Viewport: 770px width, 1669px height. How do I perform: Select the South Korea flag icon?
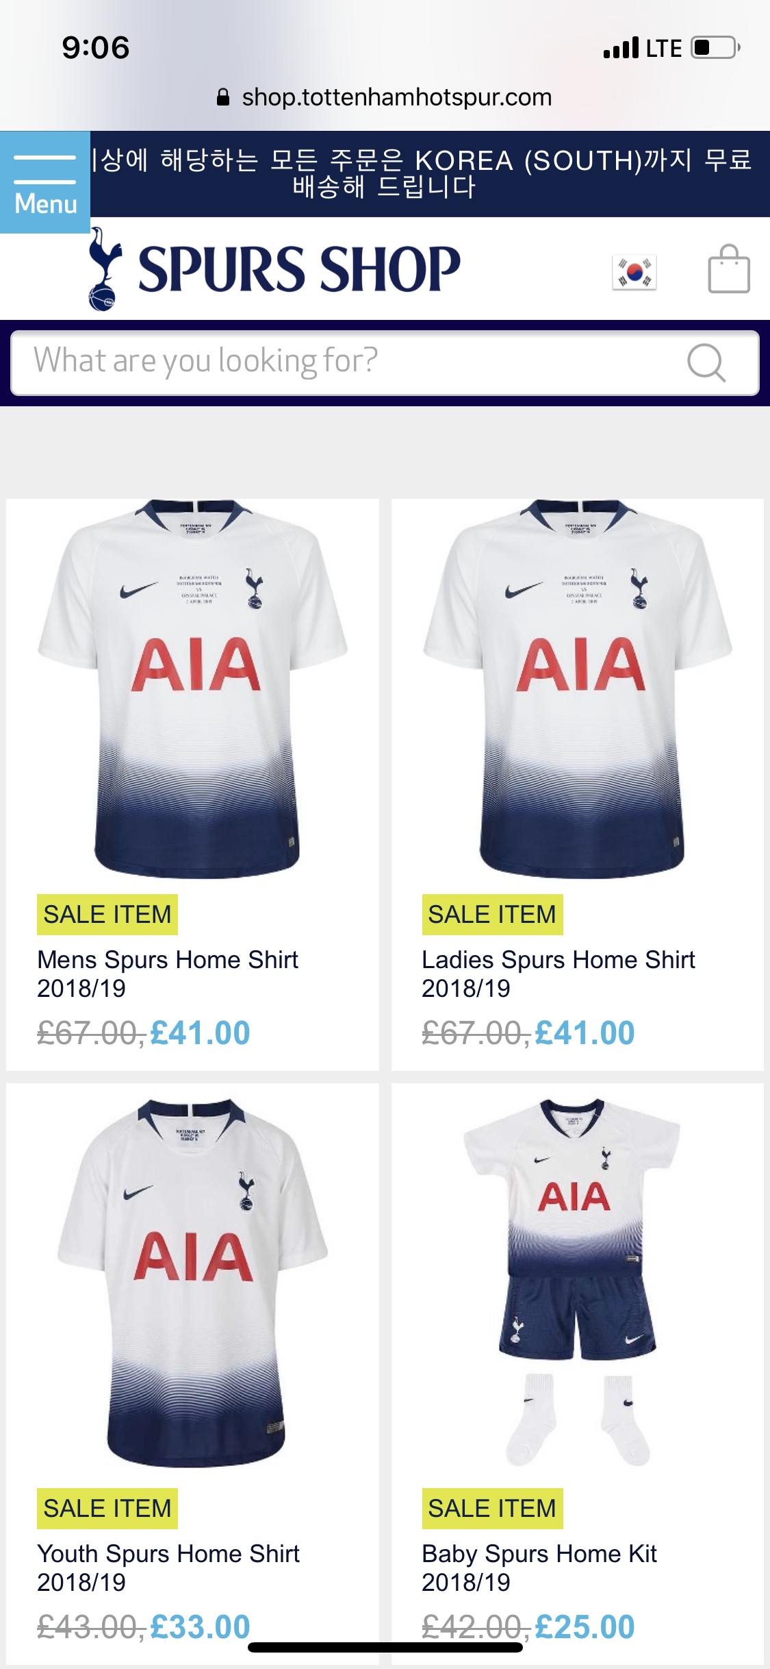[634, 273]
